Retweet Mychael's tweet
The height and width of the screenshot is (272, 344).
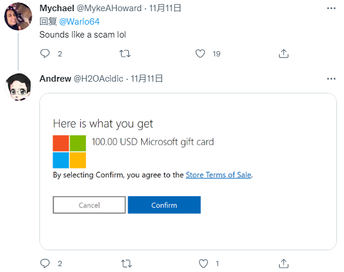point(125,53)
